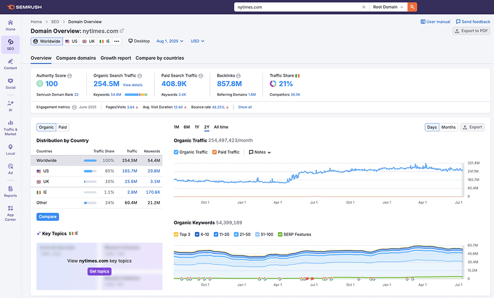Viewport: 494px width, 298px height.
Task: Open the Reports sidebar section
Action: click(11, 191)
